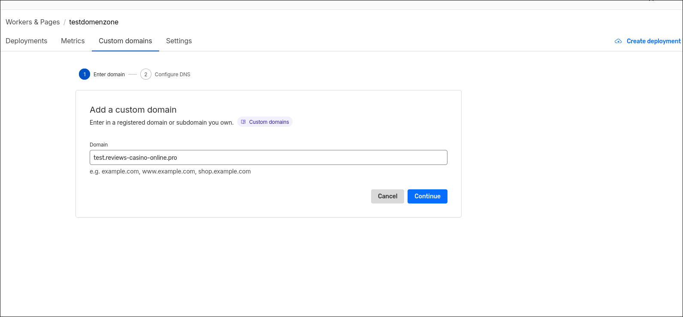Click the Add a custom domain heading
This screenshot has width=683, height=317.
(x=133, y=110)
